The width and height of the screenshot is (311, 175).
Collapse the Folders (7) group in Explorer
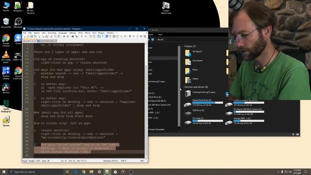(x=183, y=46)
